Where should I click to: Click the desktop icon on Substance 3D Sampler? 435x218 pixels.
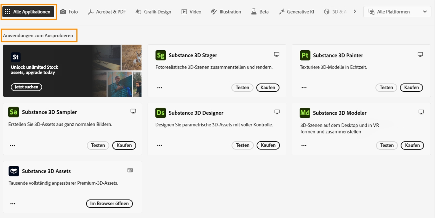click(133, 111)
